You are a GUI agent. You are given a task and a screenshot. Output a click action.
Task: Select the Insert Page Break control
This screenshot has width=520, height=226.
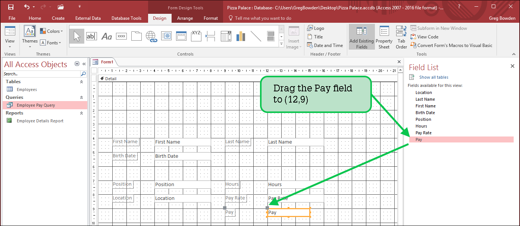(x=211, y=36)
